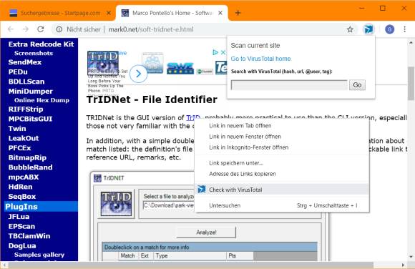Select the highlighted PlugIns sidebar section

point(41,207)
